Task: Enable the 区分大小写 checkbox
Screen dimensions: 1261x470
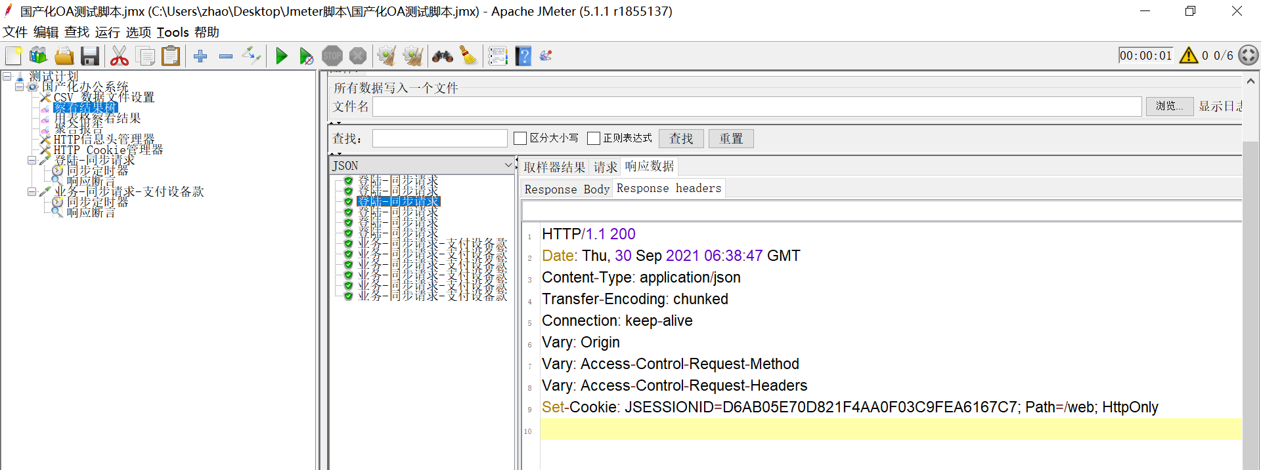Action: [520, 138]
